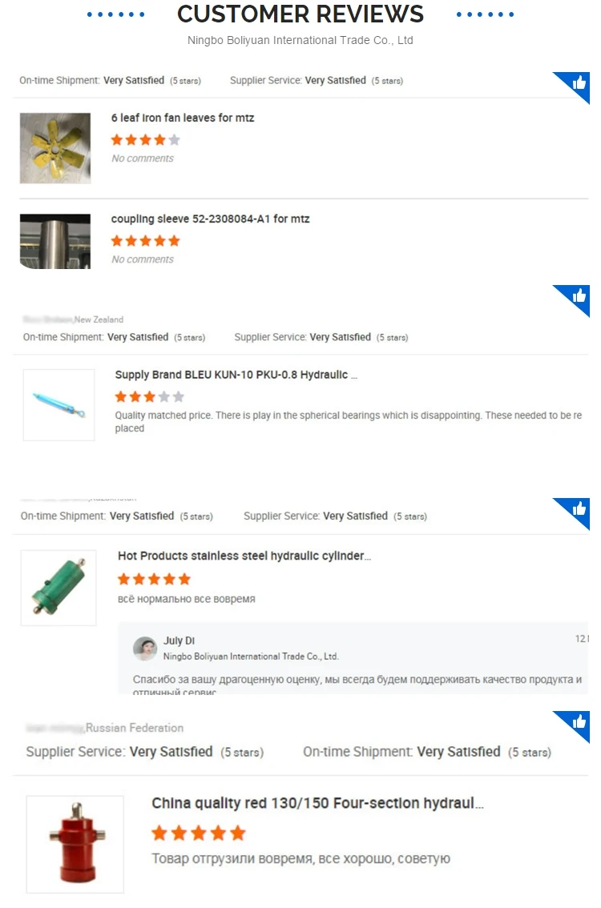Click four-star rating for iron fan leaves
Image resolution: width=601 pixels, height=908 pixels.
pos(146,139)
